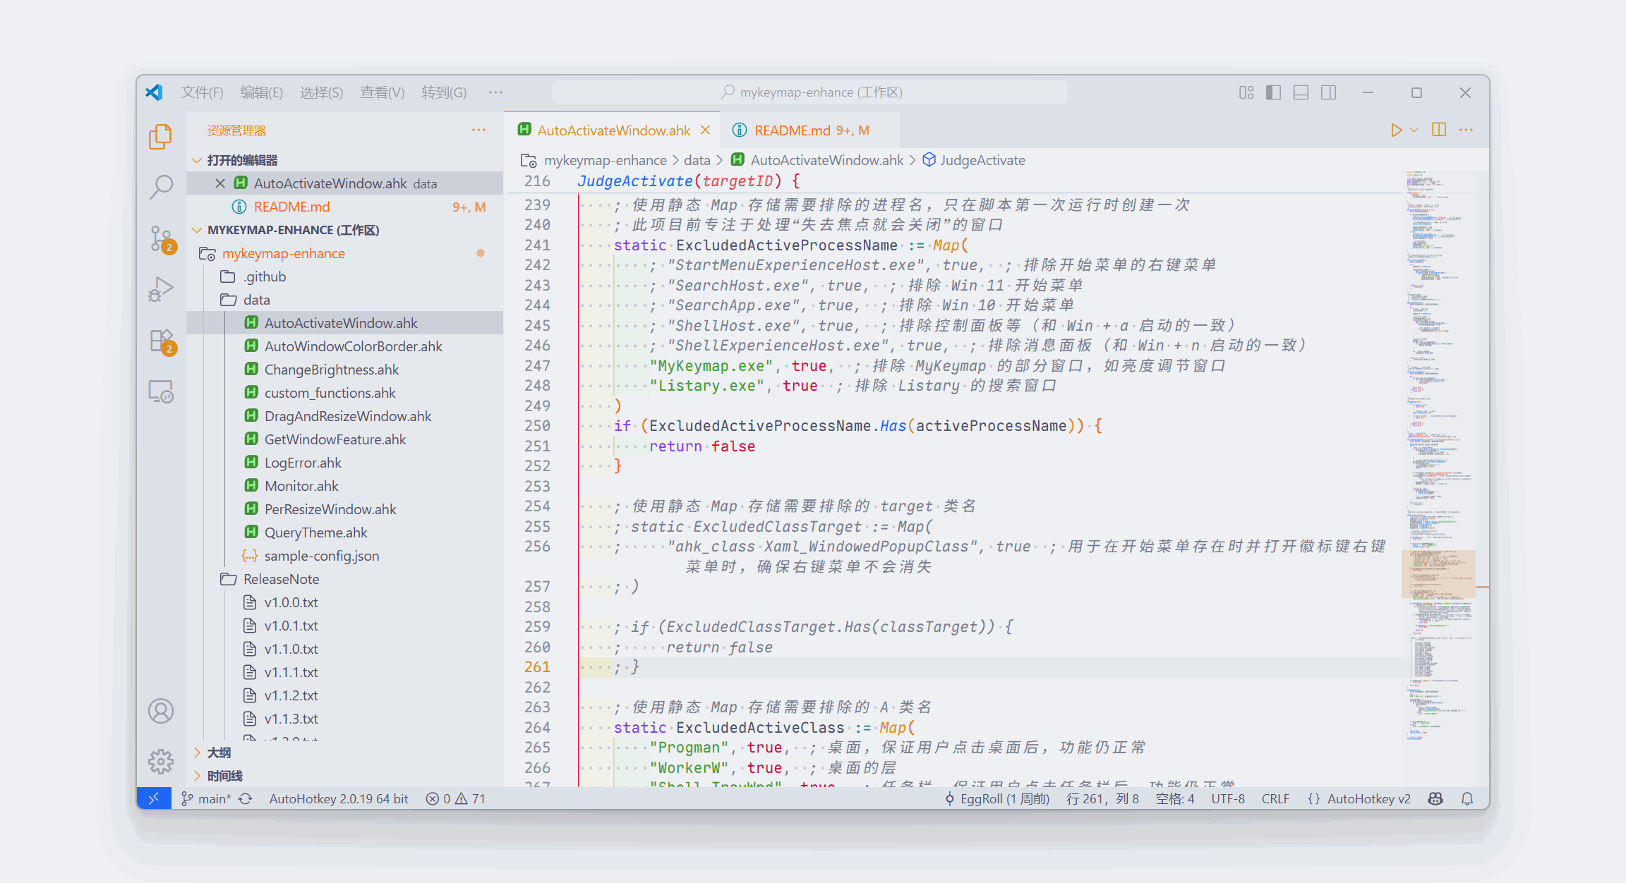Switch to the README.md tab
This screenshot has height=883, width=1626.
792,130
